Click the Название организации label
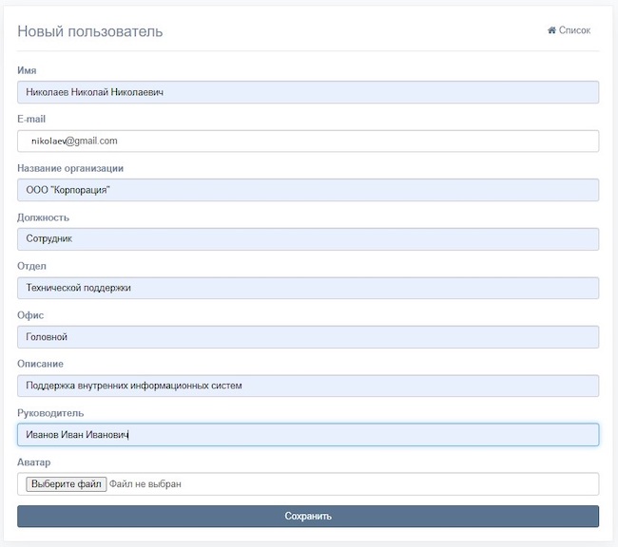 click(x=70, y=168)
